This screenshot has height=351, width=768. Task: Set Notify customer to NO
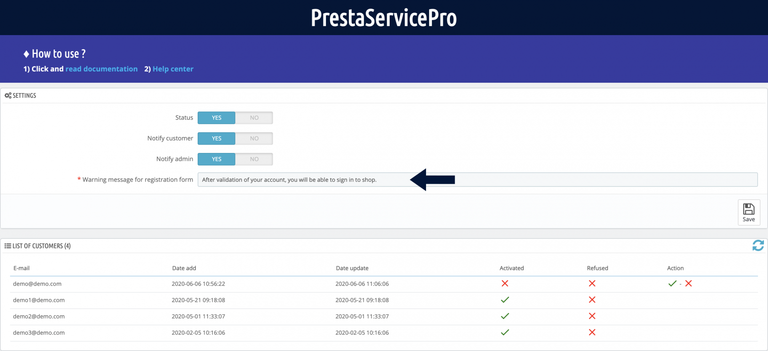click(254, 139)
